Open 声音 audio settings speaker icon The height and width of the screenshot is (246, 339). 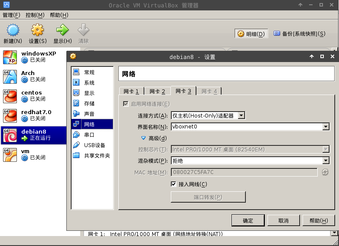pos(76,114)
